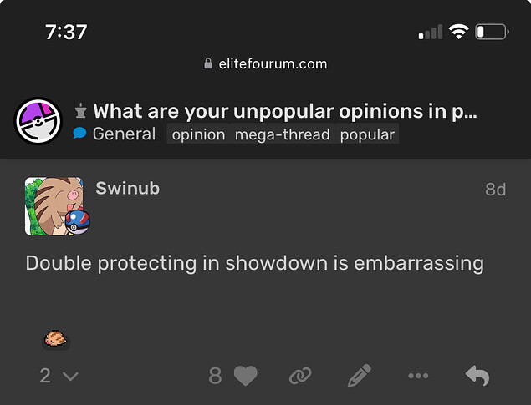Expand the 2 replies chevron
This screenshot has width=531, height=405.
(x=59, y=376)
